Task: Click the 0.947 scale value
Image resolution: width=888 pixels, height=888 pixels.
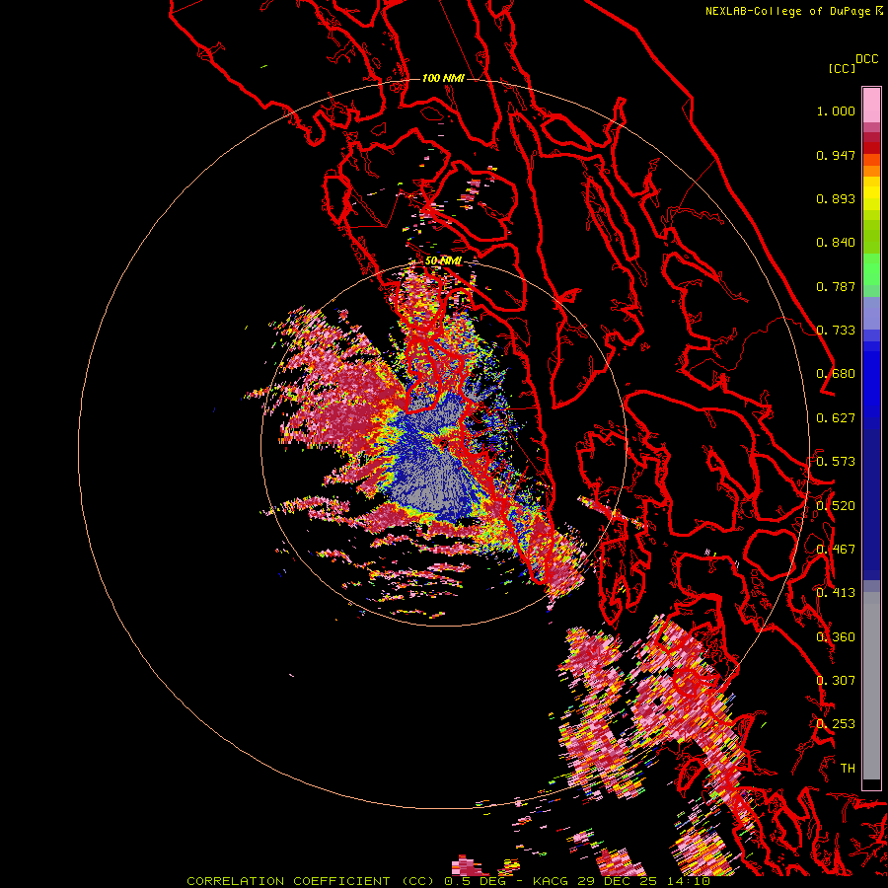Action: tap(836, 155)
